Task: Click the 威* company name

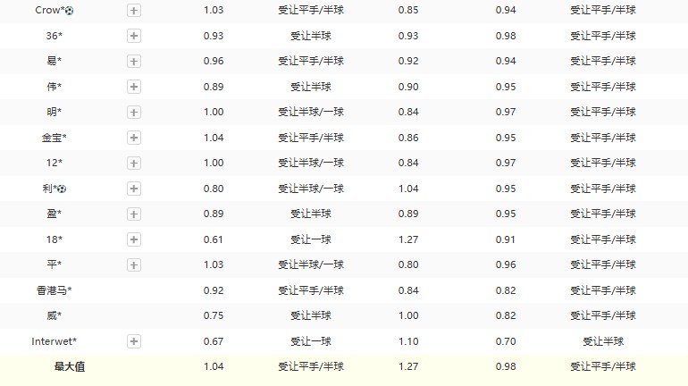Action: coord(54,315)
